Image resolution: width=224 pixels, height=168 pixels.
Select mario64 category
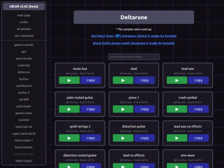(x=24, y=120)
